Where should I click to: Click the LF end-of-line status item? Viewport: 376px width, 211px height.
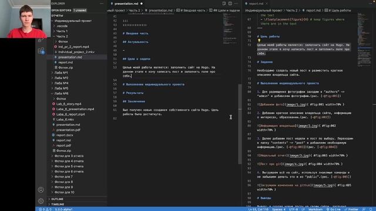[303, 209]
